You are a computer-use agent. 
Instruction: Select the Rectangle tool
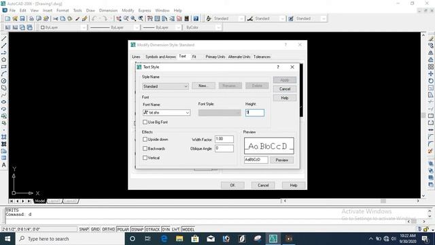pyautogui.click(x=4, y=67)
